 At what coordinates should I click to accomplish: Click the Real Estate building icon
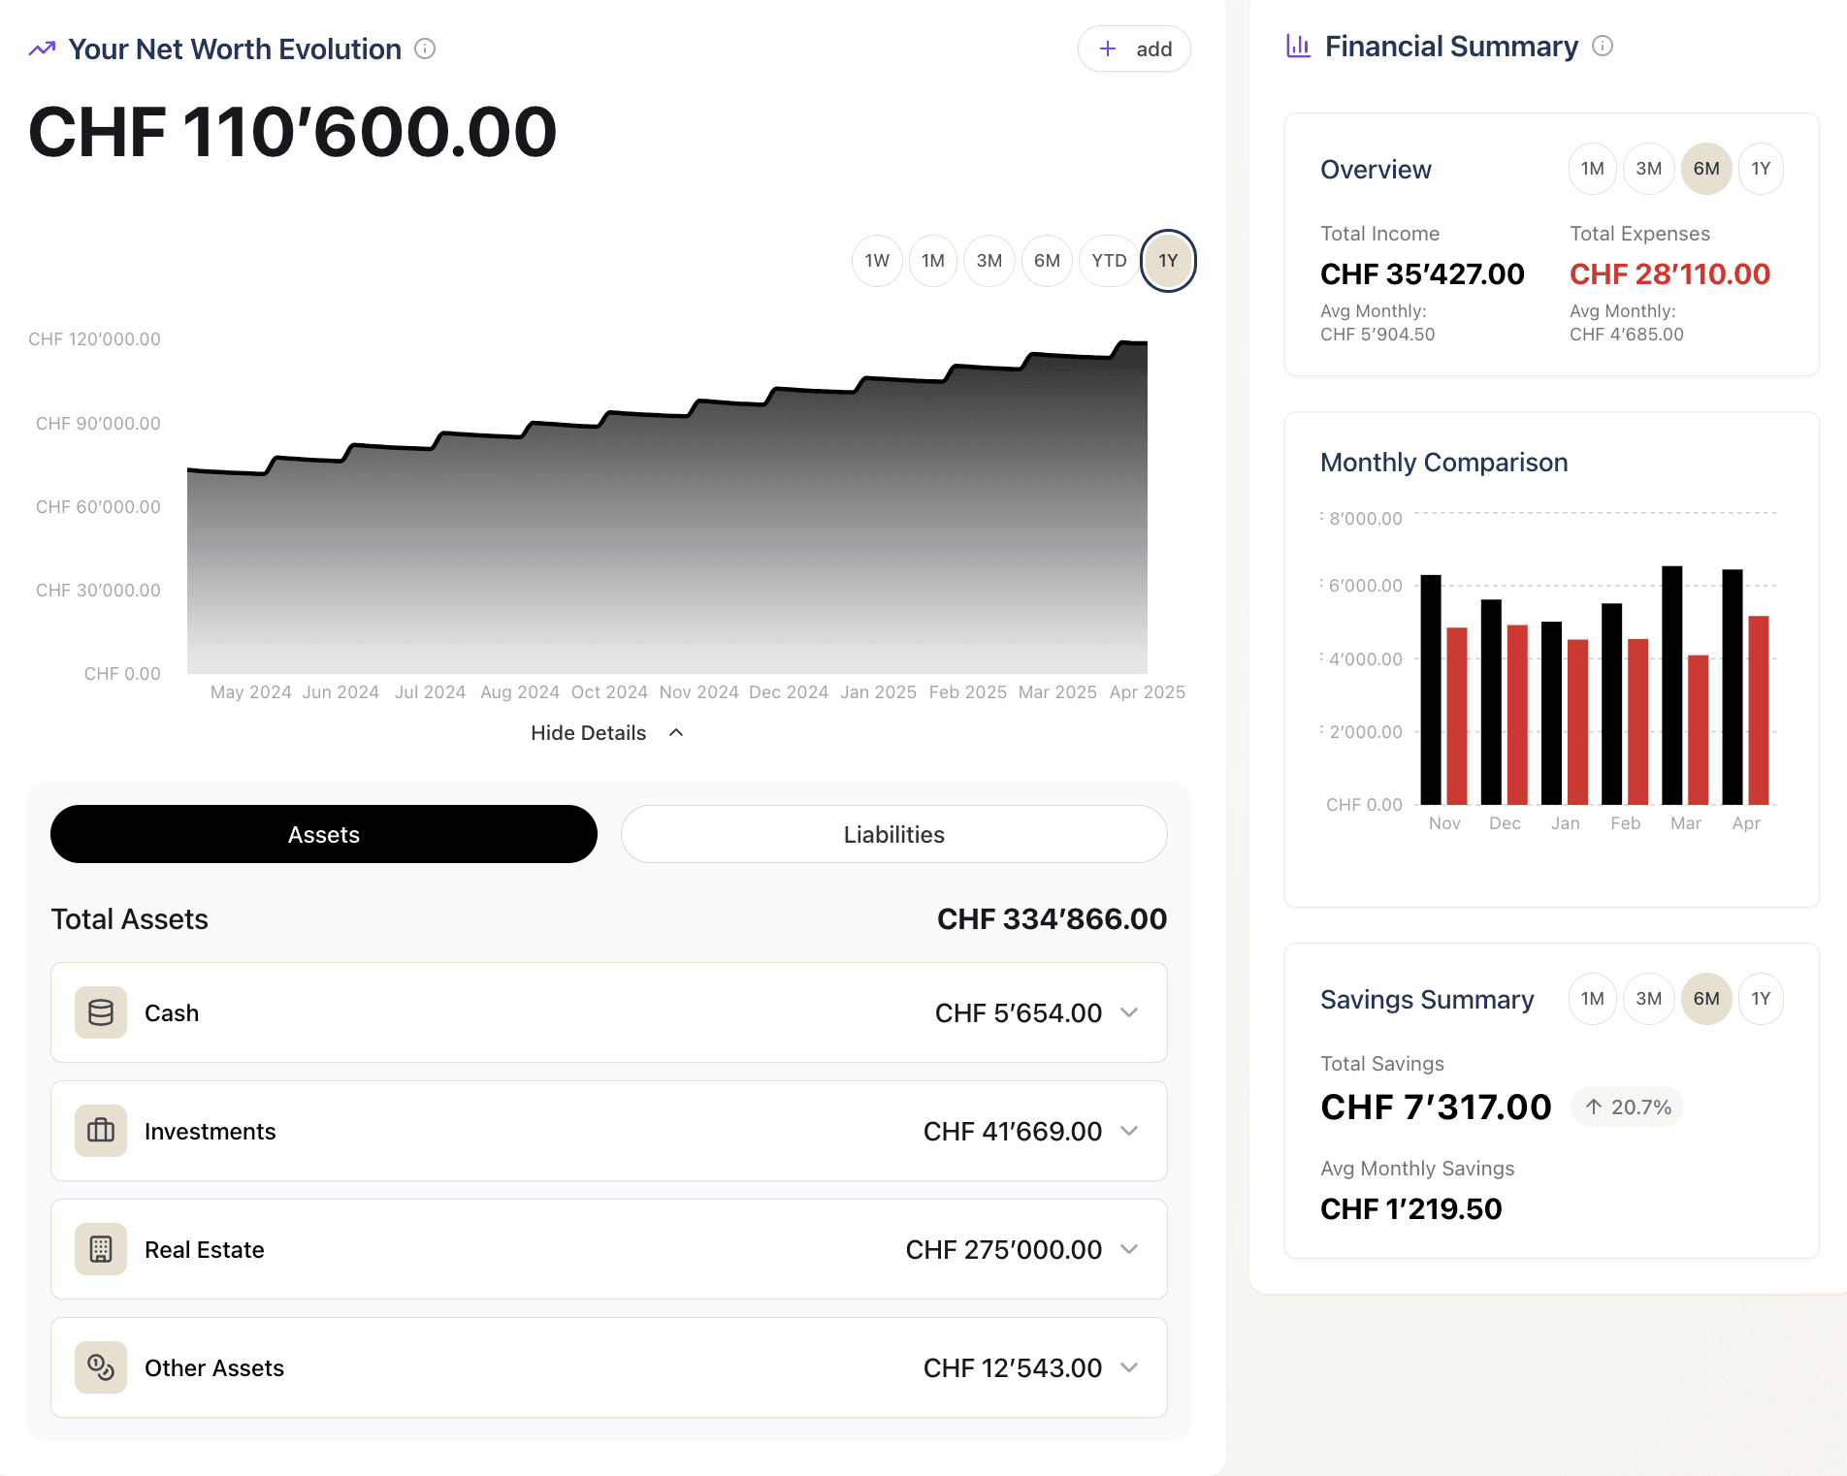tap(101, 1249)
